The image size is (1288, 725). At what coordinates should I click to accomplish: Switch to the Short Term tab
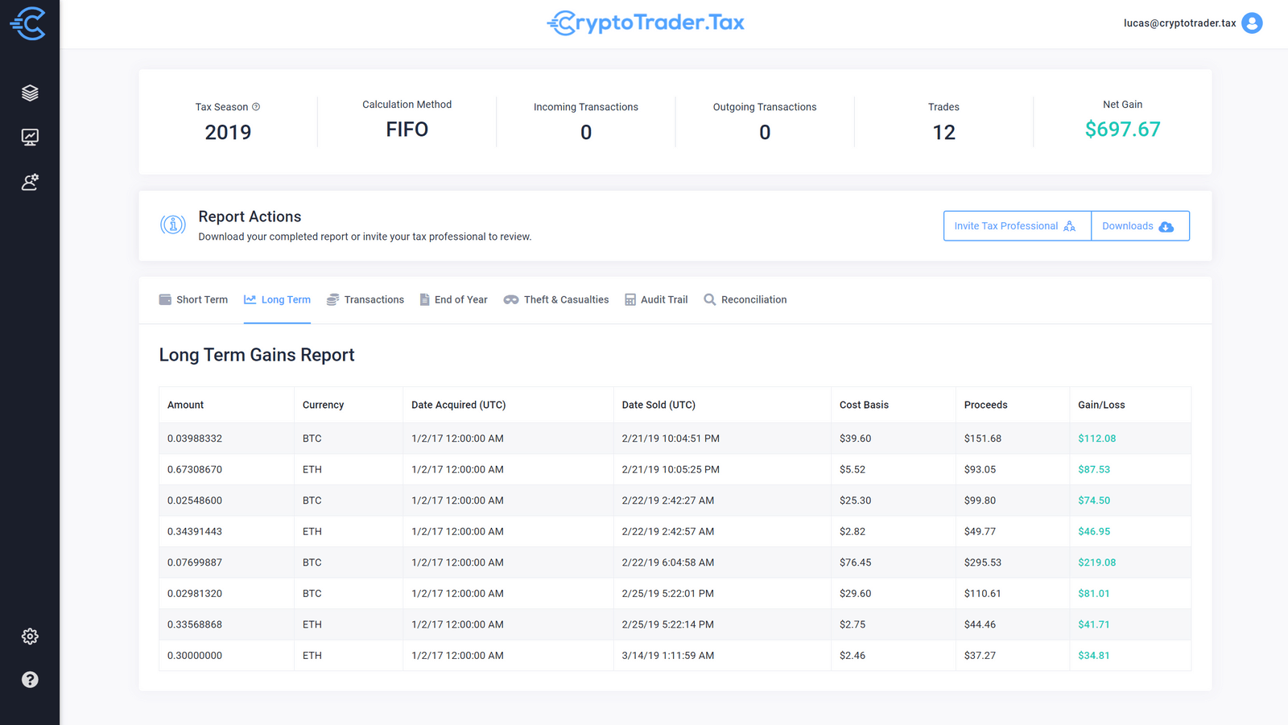pos(193,299)
